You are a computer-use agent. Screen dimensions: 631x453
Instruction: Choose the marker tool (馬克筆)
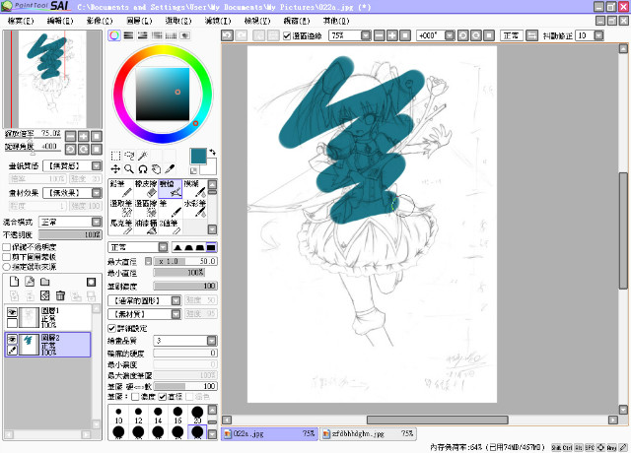point(120,227)
